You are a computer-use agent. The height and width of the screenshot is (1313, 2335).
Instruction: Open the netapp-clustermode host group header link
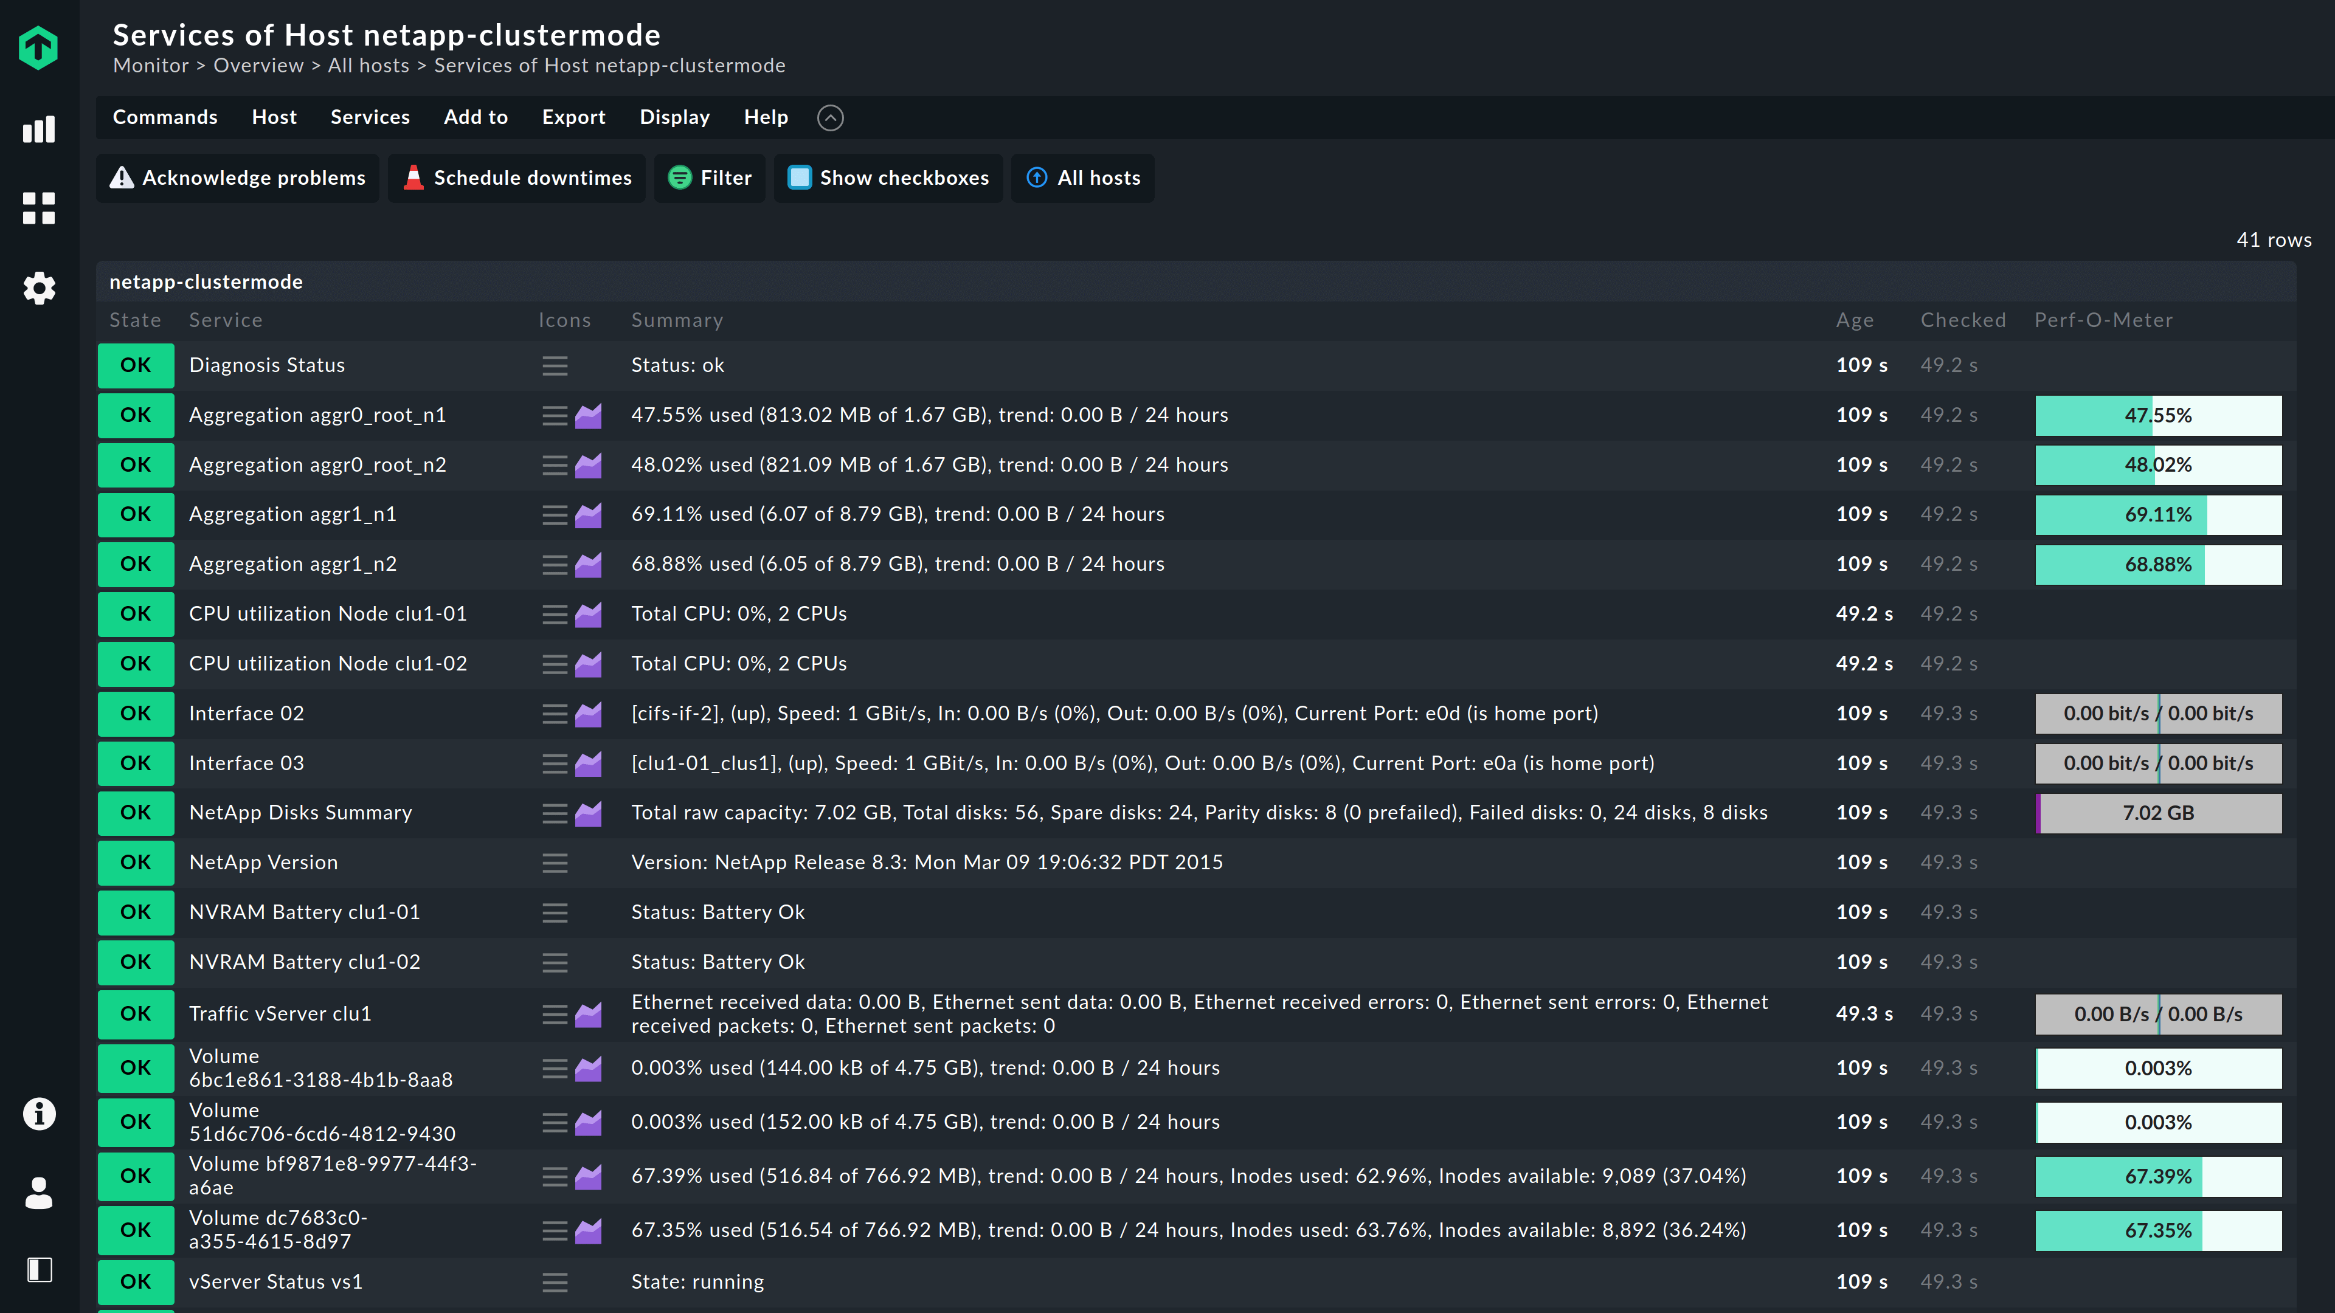click(x=206, y=282)
